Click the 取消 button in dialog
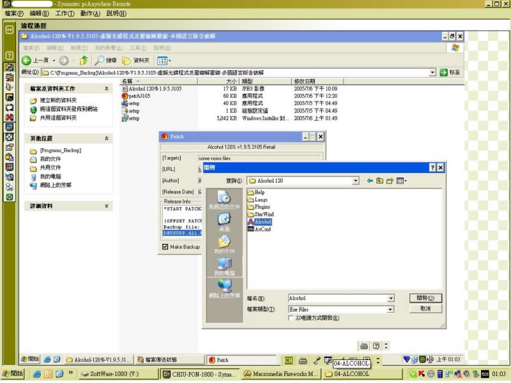 click(425, 308)
